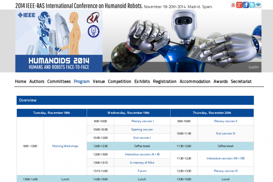This screenshot has height=182, width=273.
Task: Click the Wednesday Lunch cell
Action: (x=142, y=179)
